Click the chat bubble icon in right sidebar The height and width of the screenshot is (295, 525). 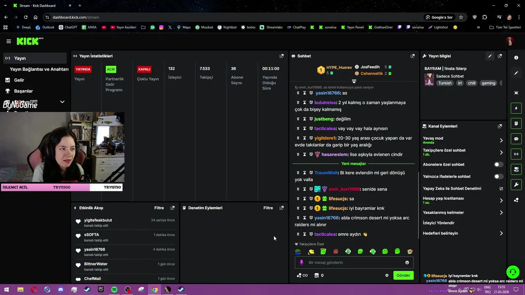click(x=516, y=139)
